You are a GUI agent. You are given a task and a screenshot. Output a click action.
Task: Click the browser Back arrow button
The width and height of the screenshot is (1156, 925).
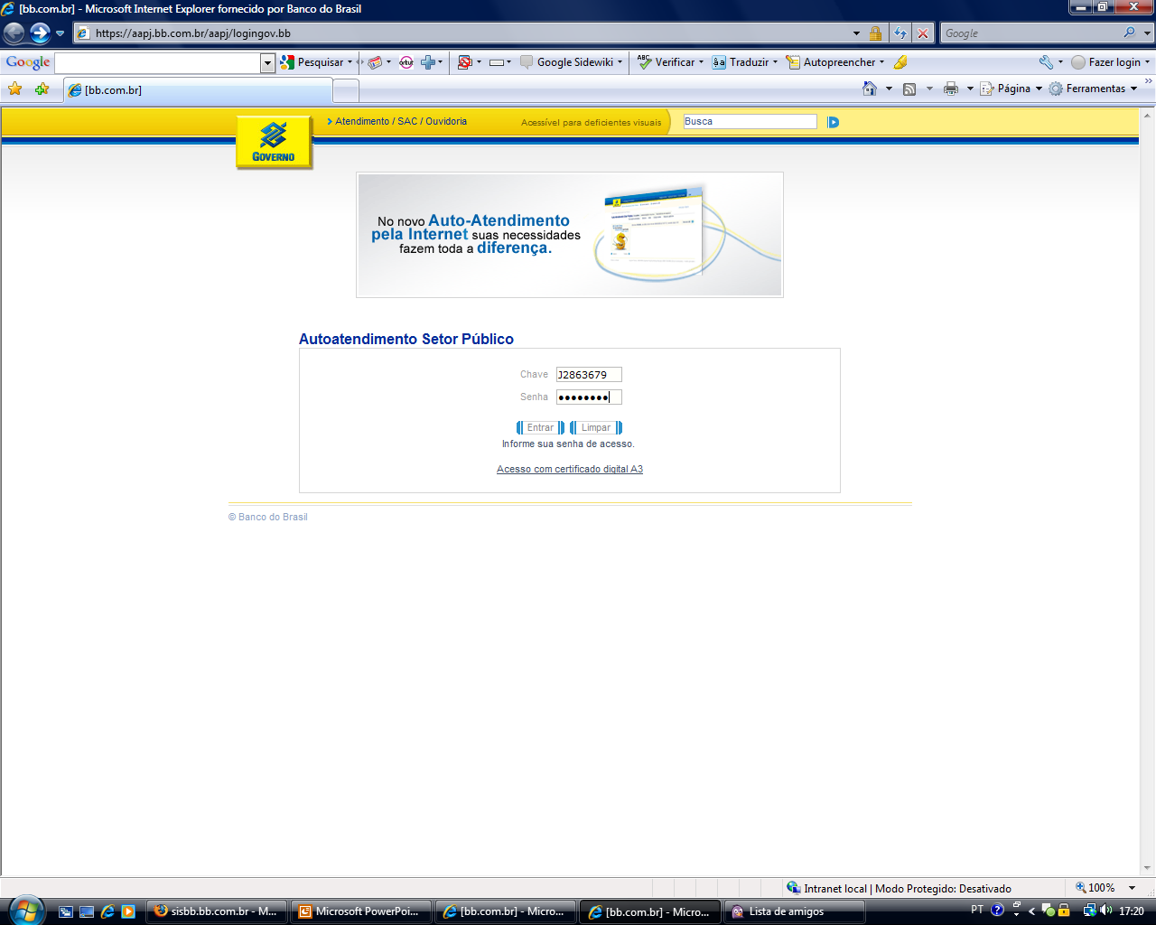(14, 33)
